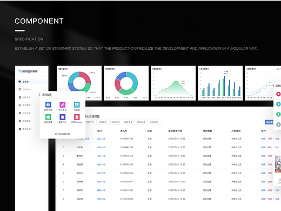The width and height of the screenshot is (281, 211).
Task: Open the 建筑一部 department link in row 7
Action: (x=101, y=190)
